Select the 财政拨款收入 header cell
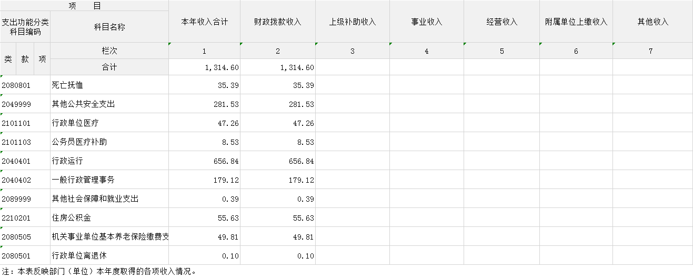 coord(277,22)
